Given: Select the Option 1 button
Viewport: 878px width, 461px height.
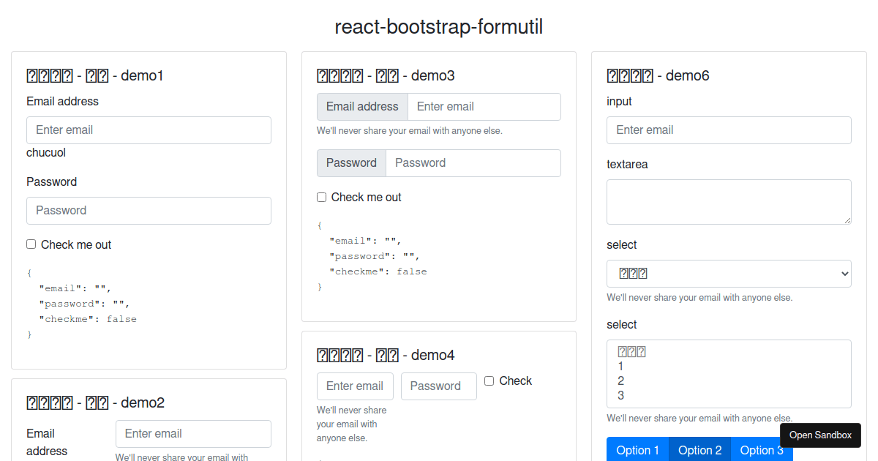Looking at the screenshot, I should pos(637,450).
